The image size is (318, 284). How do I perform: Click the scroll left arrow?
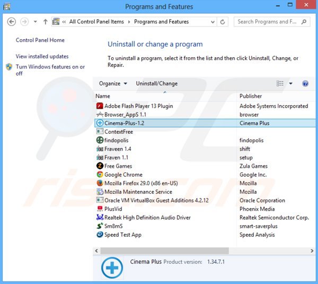(x=96, y=251)
